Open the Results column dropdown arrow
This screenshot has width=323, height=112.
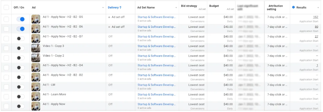tap(318, 8)
